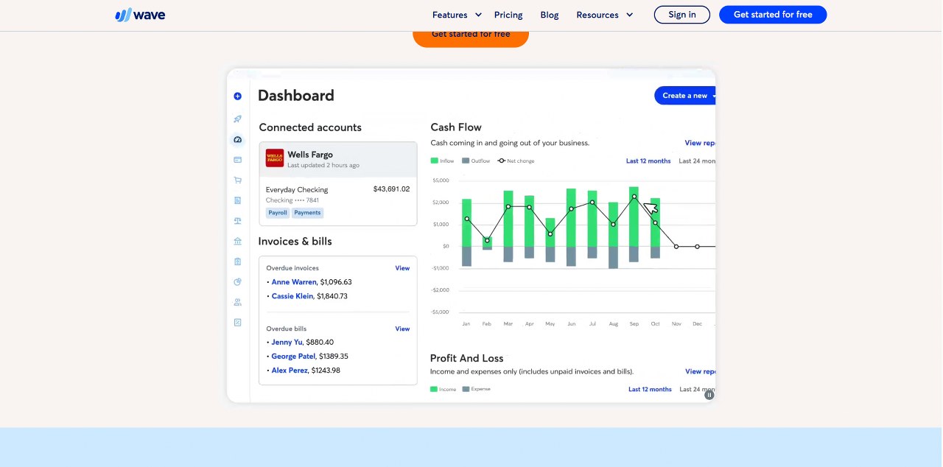This screenshot has height=467, width=943.
Task: Expand the Resources dropdown menu
Action: tap(604, 15)
